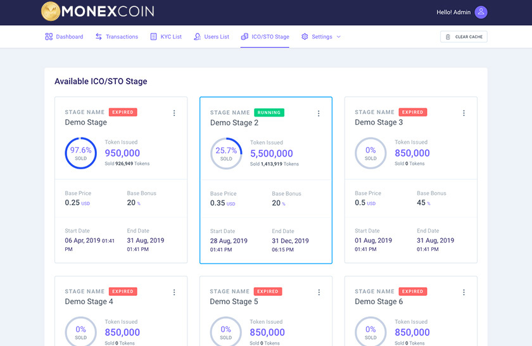Click the '06 Apr, 2019' start date
Image resolution: width=532 pixels, height=346 pixels.
click(x=82, y=240)
